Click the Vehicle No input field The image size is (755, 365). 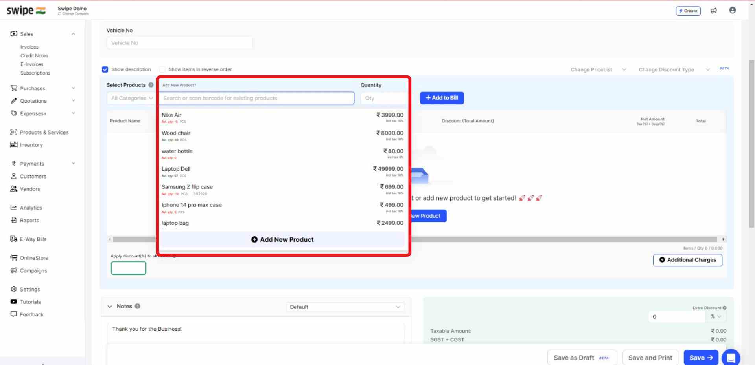(179, 43)
